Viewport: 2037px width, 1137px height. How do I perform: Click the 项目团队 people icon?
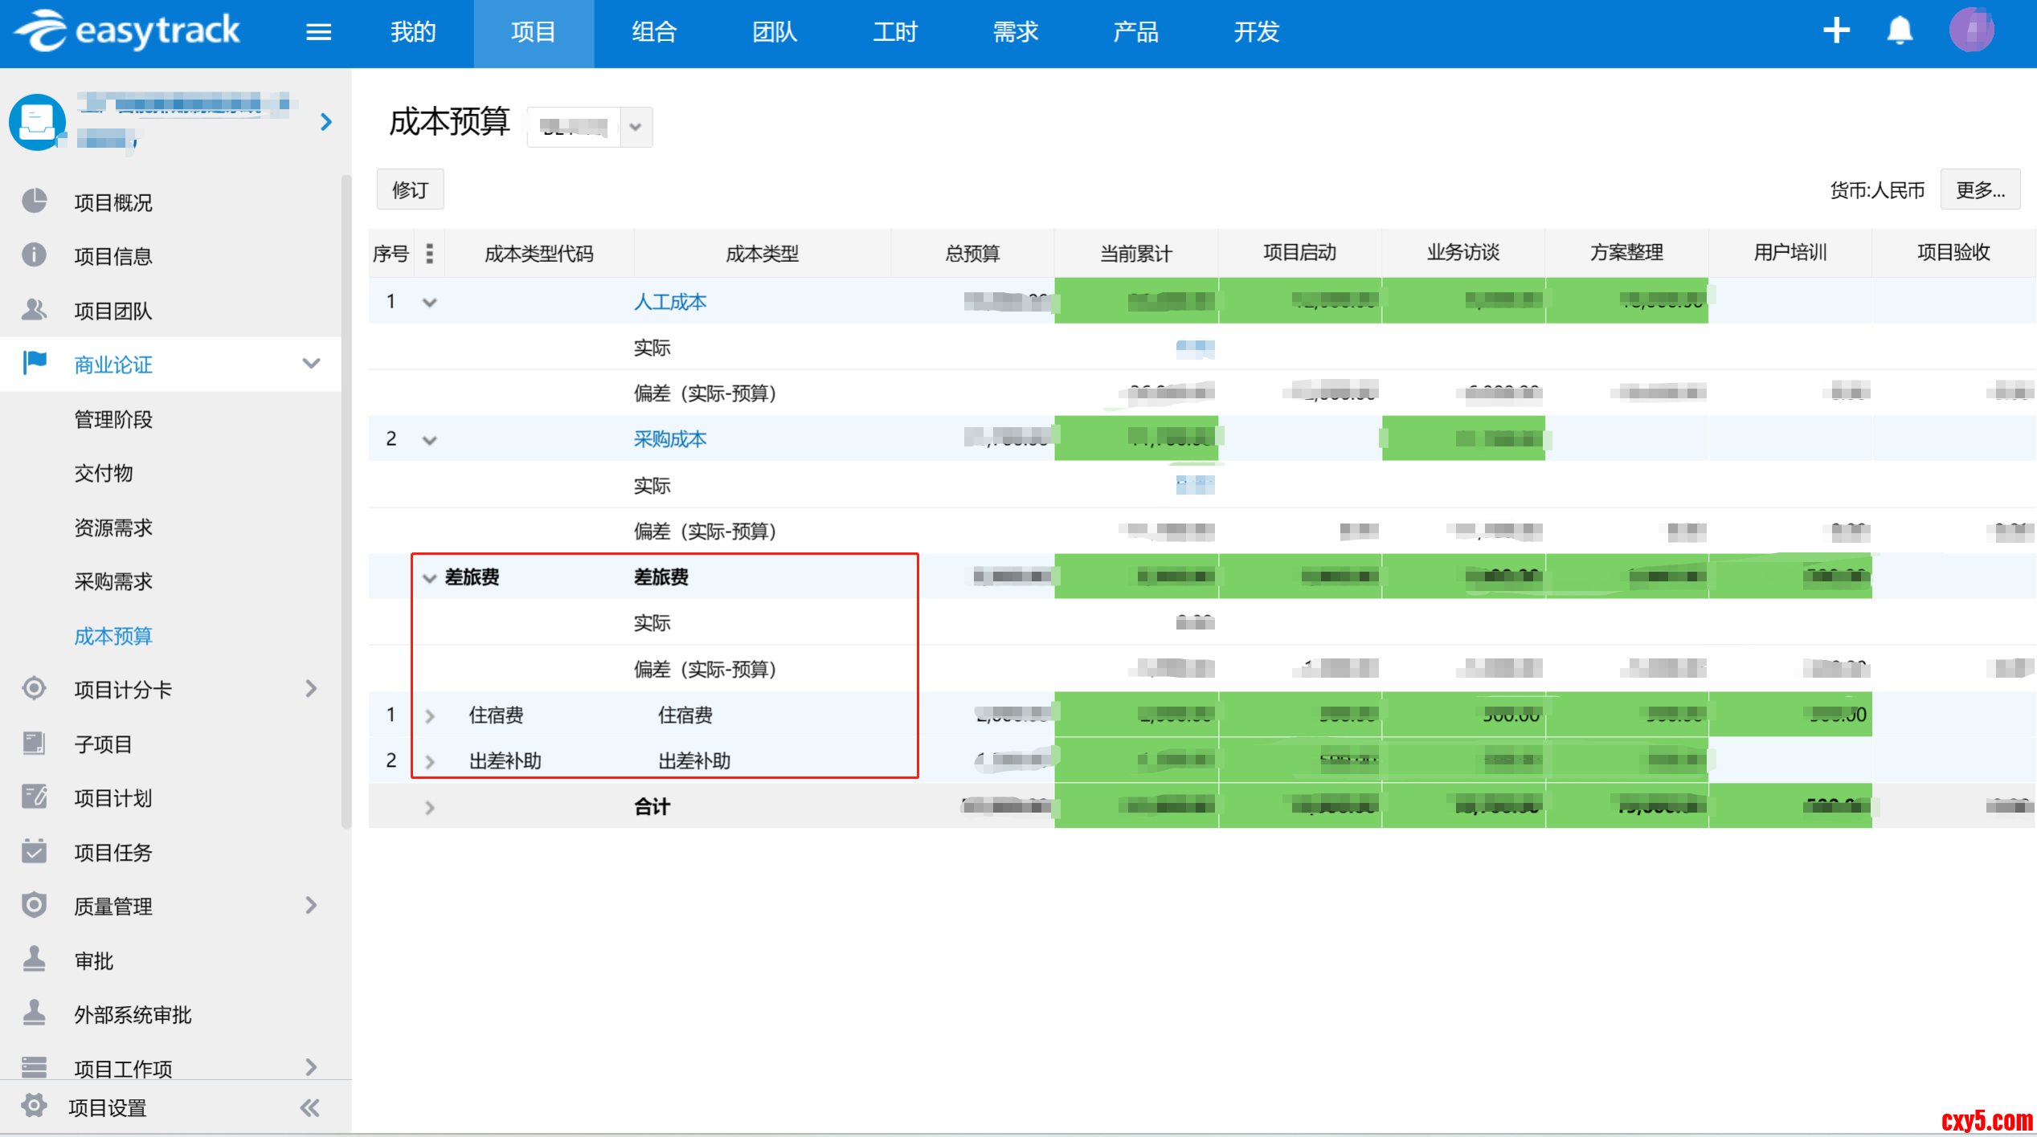pyautogui.click(x=34, y=309)
